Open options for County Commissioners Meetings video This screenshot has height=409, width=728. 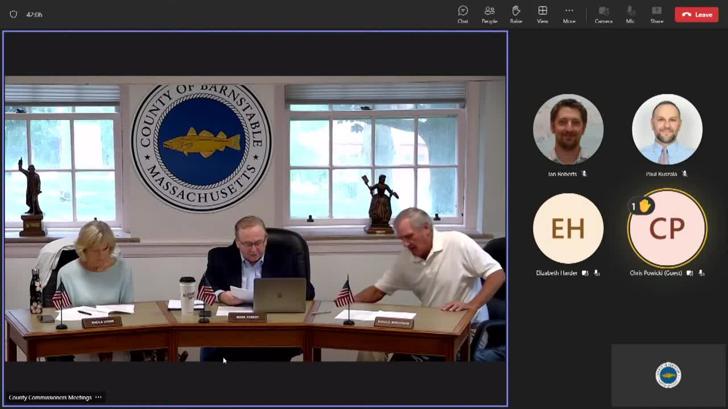(98, 398)
